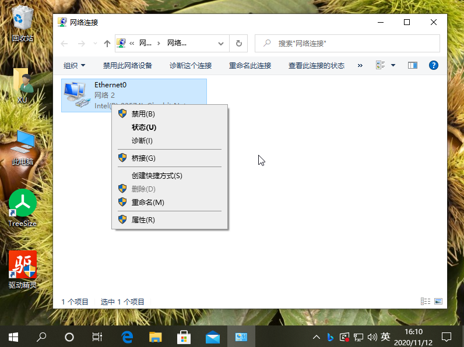Screen dimensions: 464x347
Task: Show more toolbar commands chevron
Action: pyautogui.click(x=360, y=65)
